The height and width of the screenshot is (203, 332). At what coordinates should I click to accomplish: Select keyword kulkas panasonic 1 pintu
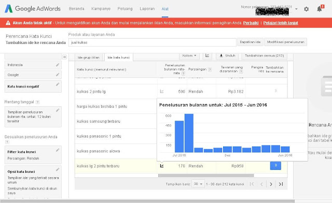[x=99, y=136]
